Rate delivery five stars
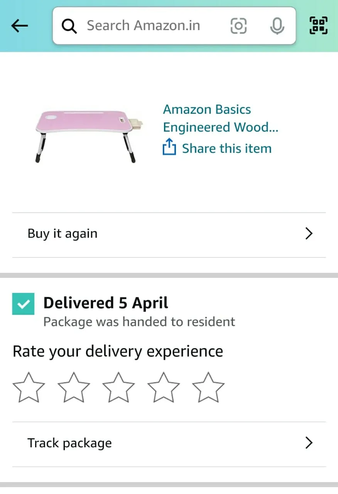Image resolution: width=338 pixels, height=494 pixels. click(208, 387)
